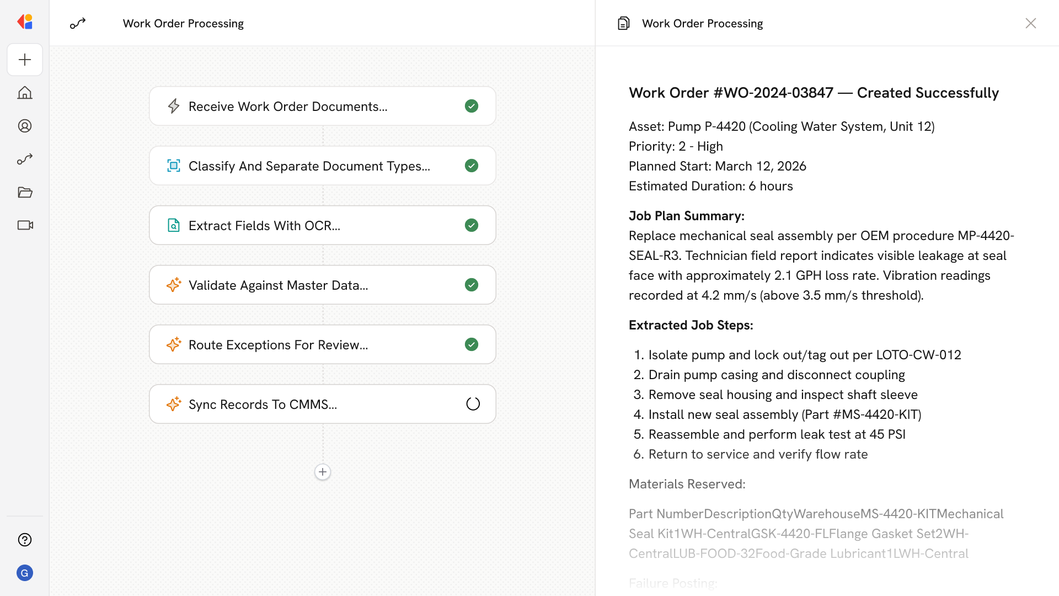Open the user profile circle icon
This screenshot has width=1059, height=596.
tap(25, 126)
